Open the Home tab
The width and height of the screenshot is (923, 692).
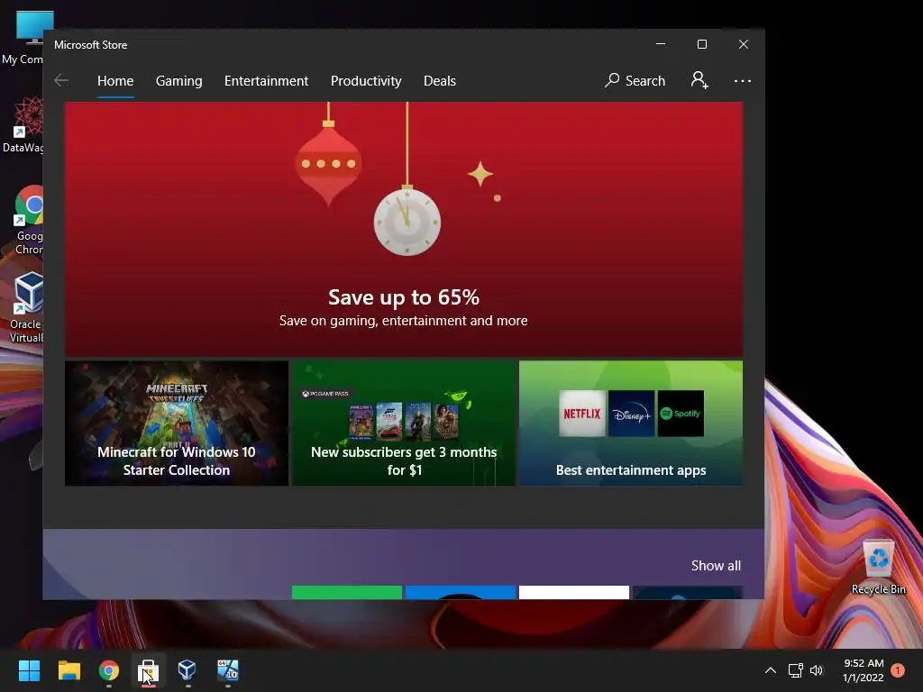point(115,80)
